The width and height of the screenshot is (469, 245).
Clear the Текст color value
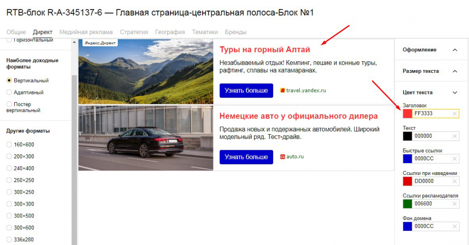coord(454,136)
